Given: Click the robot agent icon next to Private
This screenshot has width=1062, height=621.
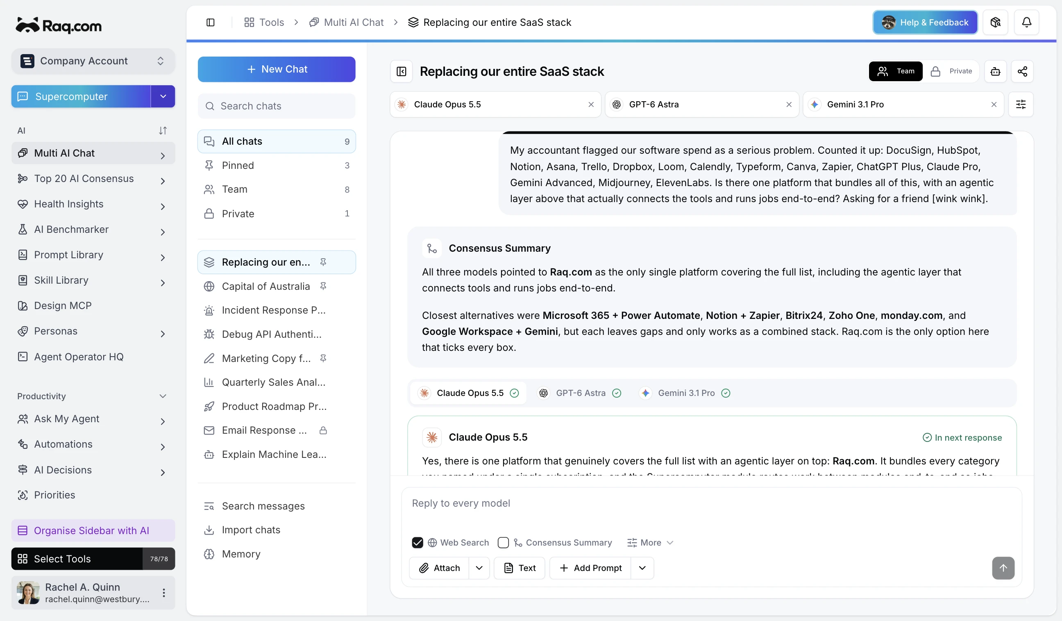Looking at the screenshot, I should pos(995,71).
